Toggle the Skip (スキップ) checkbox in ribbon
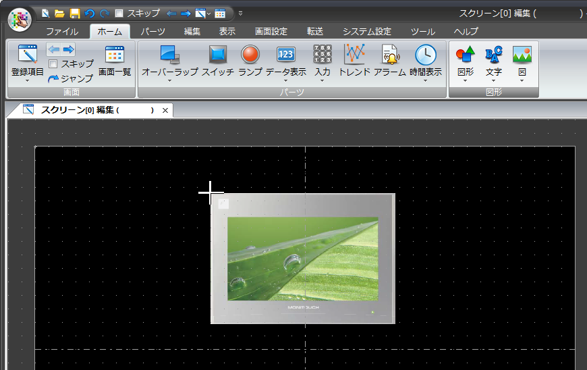Screen dimensions: 587x370 (53, 64)
